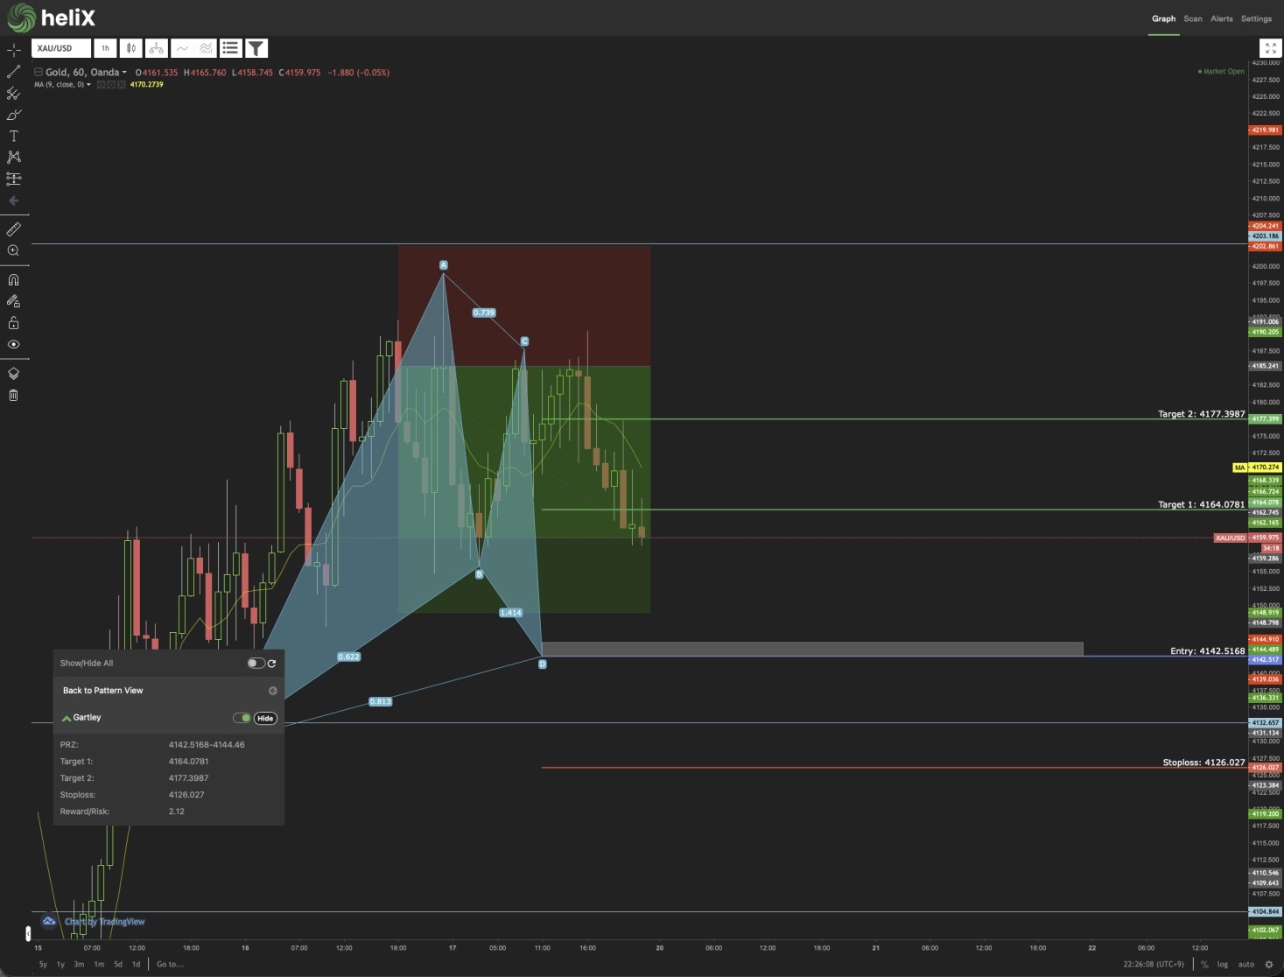This screenshot has width=1284, height=977.
Task: Select the XABCD pattern tool
Action: [x=13, y=157]
